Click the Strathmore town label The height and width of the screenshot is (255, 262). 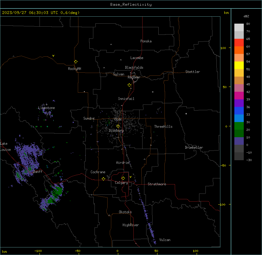pyautogui.click(x=157, y=184)
